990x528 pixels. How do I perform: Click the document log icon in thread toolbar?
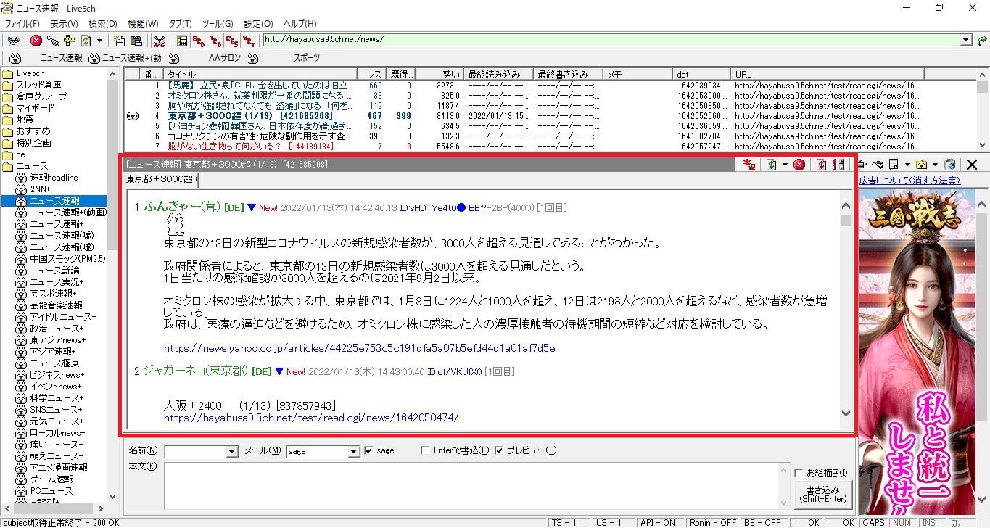[x=894, y=165]
